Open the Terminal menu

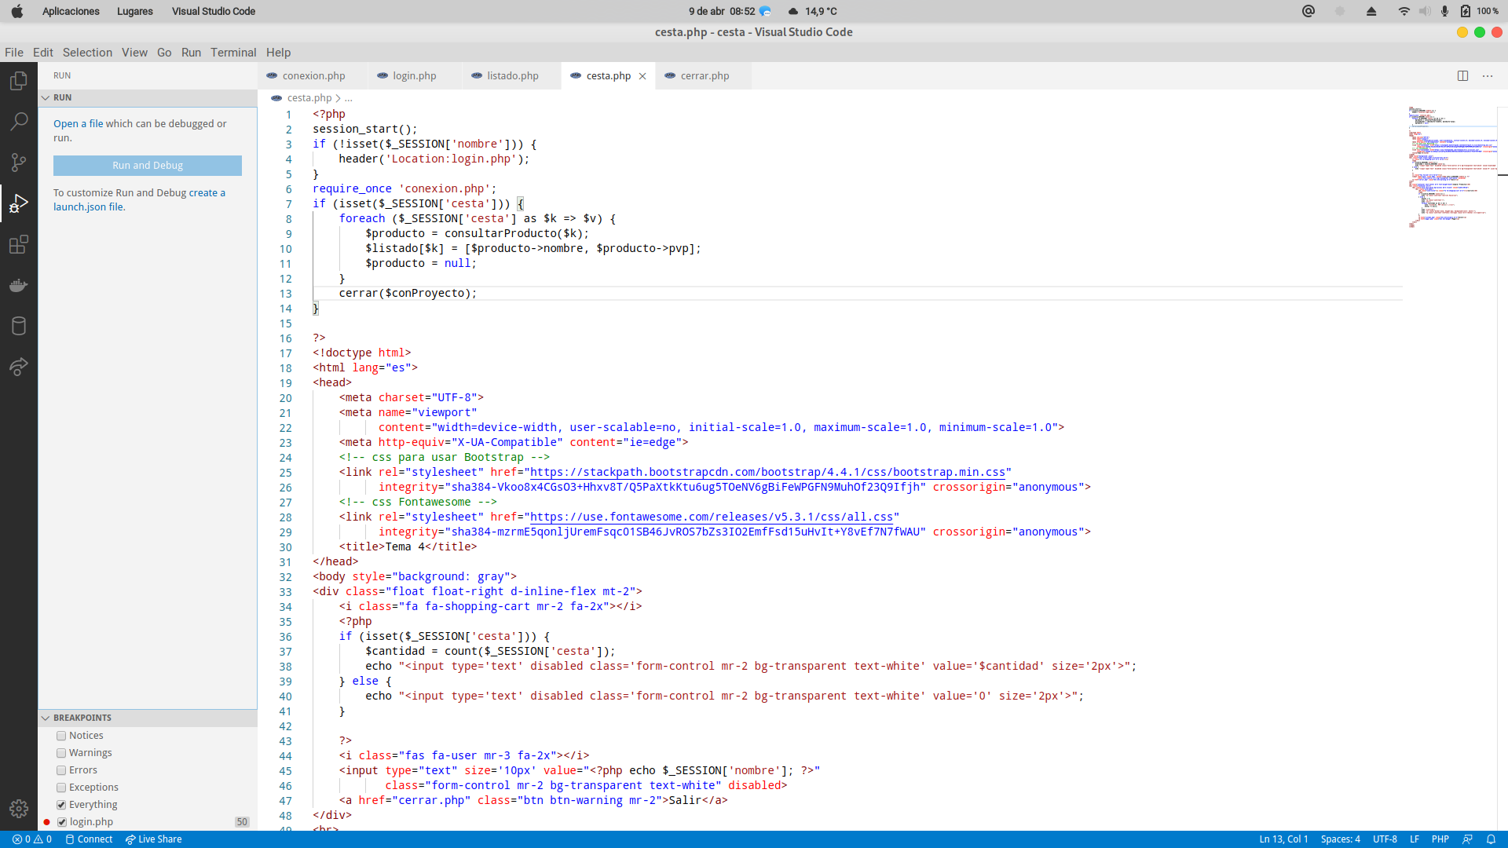tap(233, 53)
